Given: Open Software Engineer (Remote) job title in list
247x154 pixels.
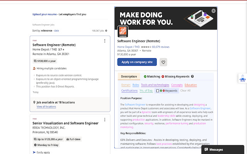Looking at the screenshot, I should tap(54, 45).
